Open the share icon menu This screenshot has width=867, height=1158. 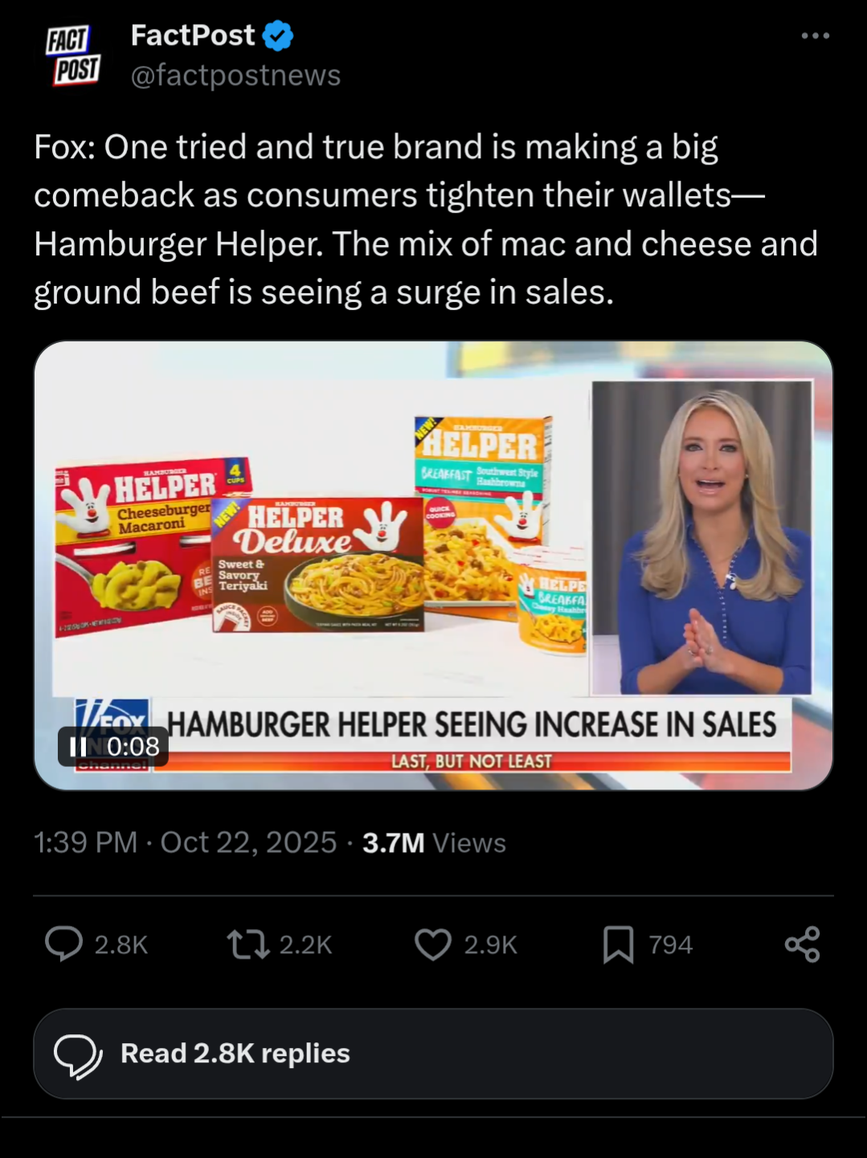pos(802,944)
